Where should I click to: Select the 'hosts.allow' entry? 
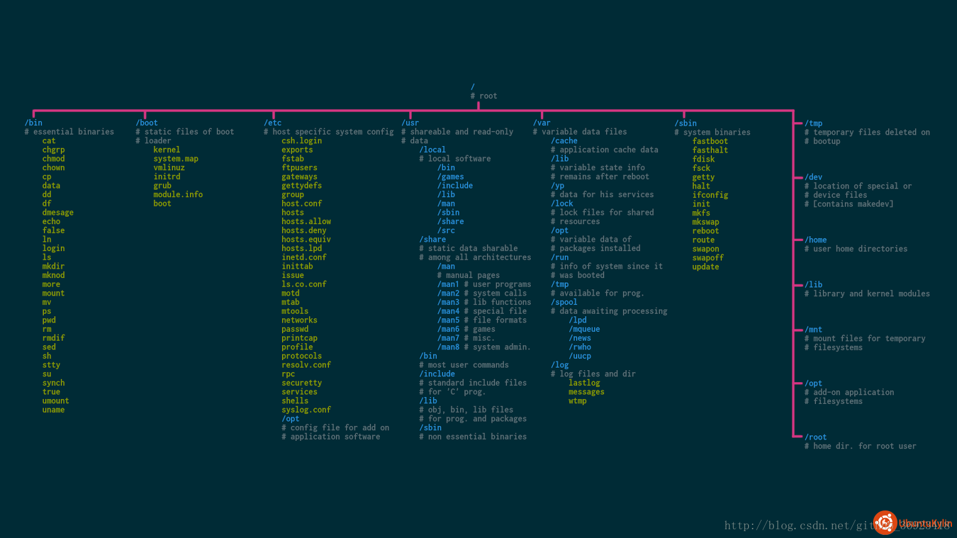point(306,222)
